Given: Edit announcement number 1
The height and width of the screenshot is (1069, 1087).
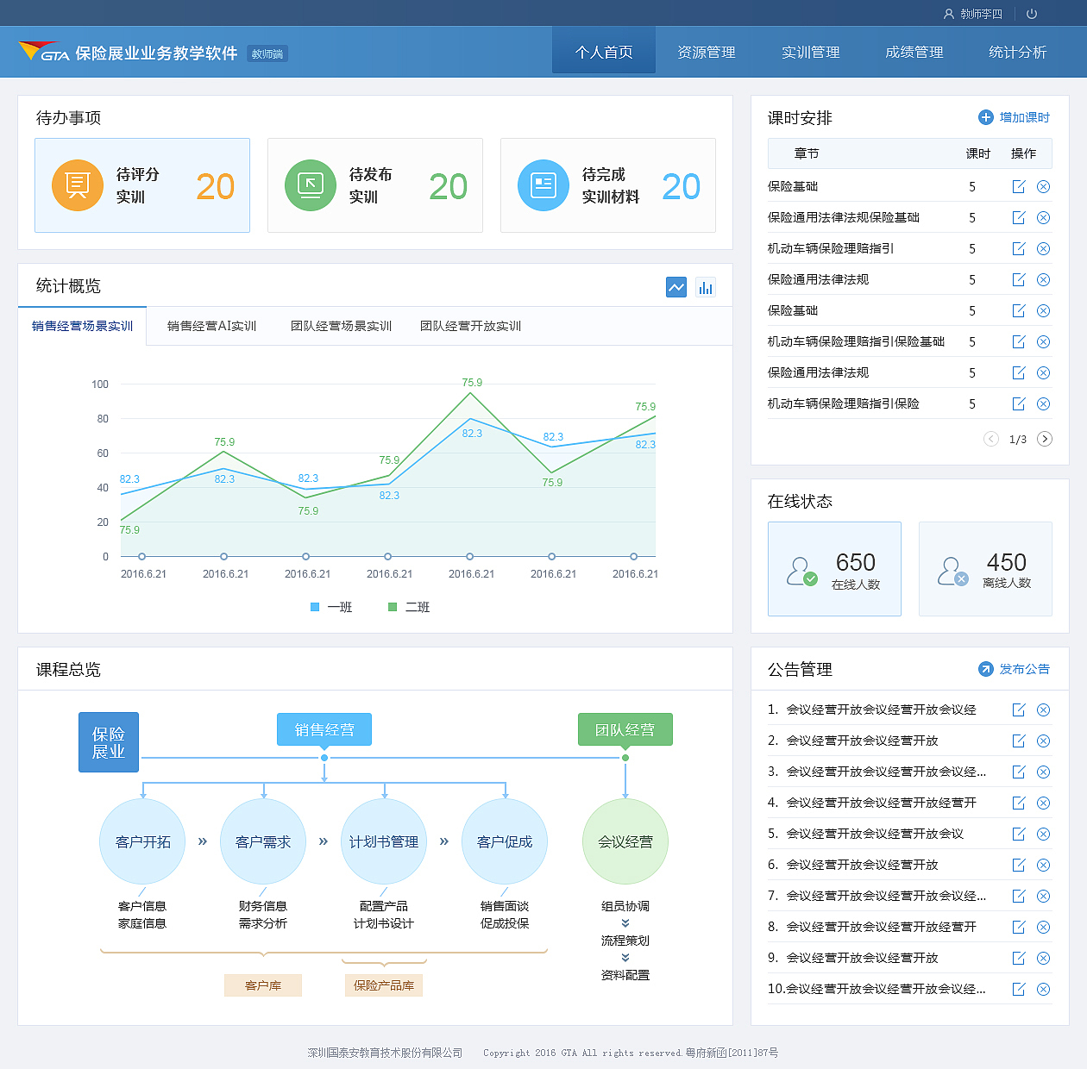Looking at the screenshot, I should pyautogui.click(x=1019, y=710).
